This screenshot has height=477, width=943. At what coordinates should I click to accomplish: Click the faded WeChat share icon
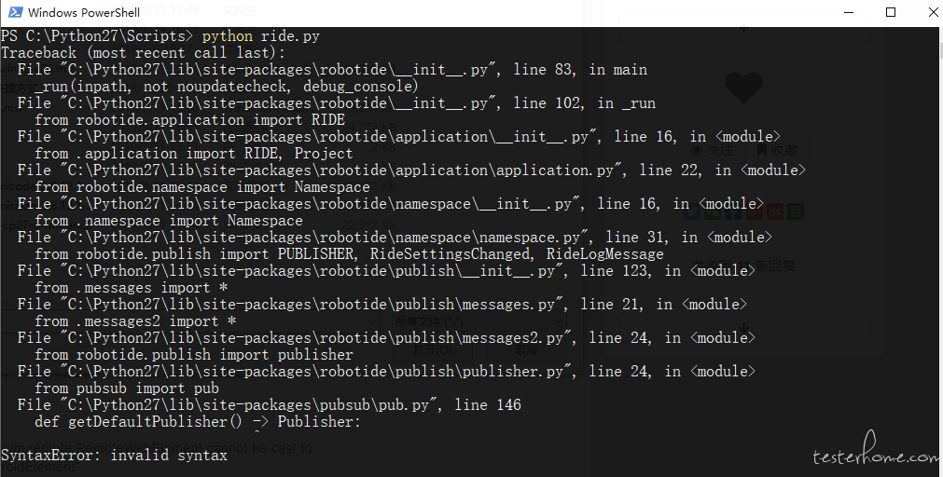(x=713, y=211)
